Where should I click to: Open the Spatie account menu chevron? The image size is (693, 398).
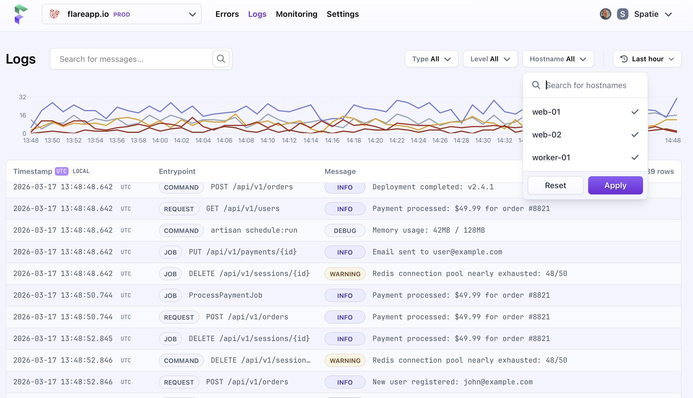coord(668,15)
